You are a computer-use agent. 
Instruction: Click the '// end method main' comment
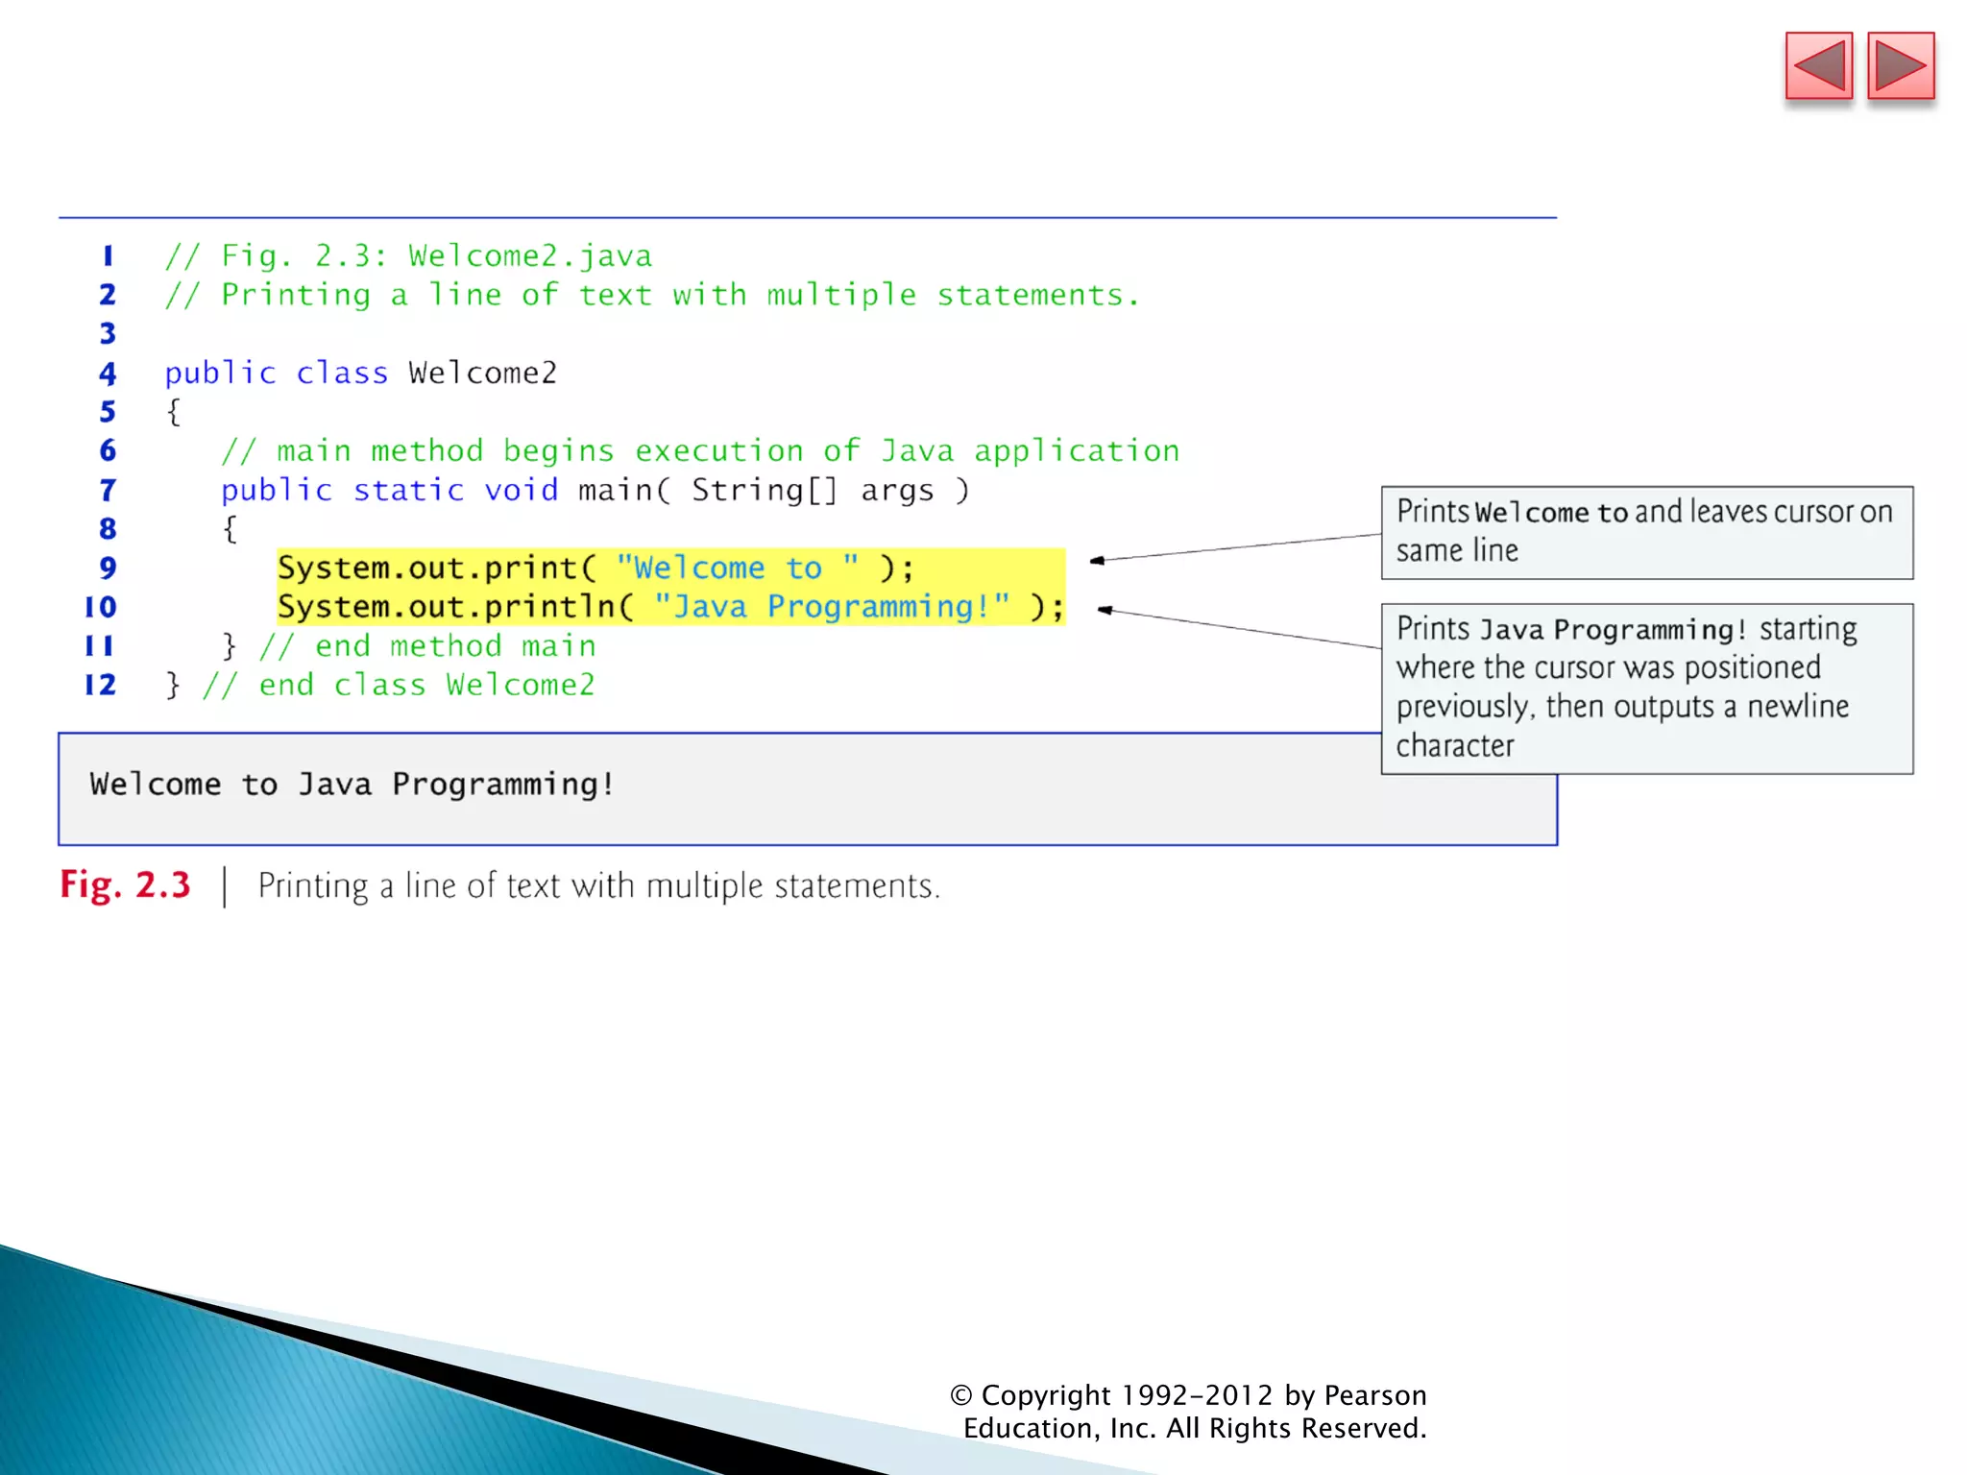point(427,646)
